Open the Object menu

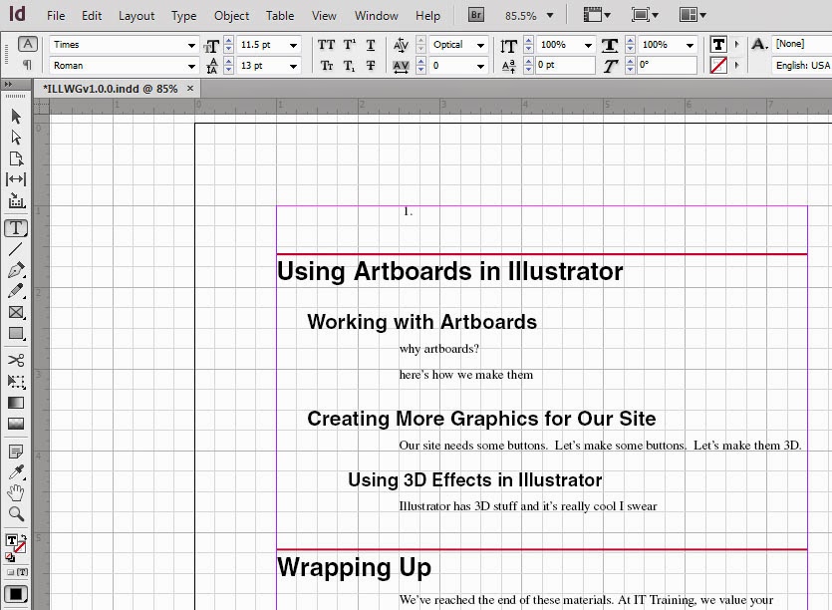(x=231, y=16)
